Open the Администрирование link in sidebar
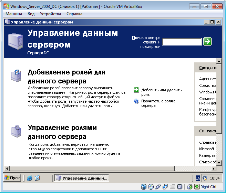The width and height of the screenshot is (226, 193). [207, 79]
